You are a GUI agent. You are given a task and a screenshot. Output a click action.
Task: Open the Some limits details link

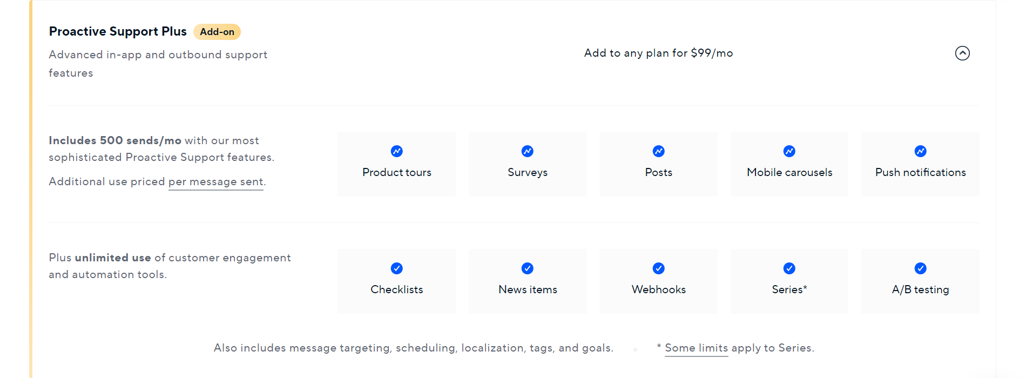(696, 348)
